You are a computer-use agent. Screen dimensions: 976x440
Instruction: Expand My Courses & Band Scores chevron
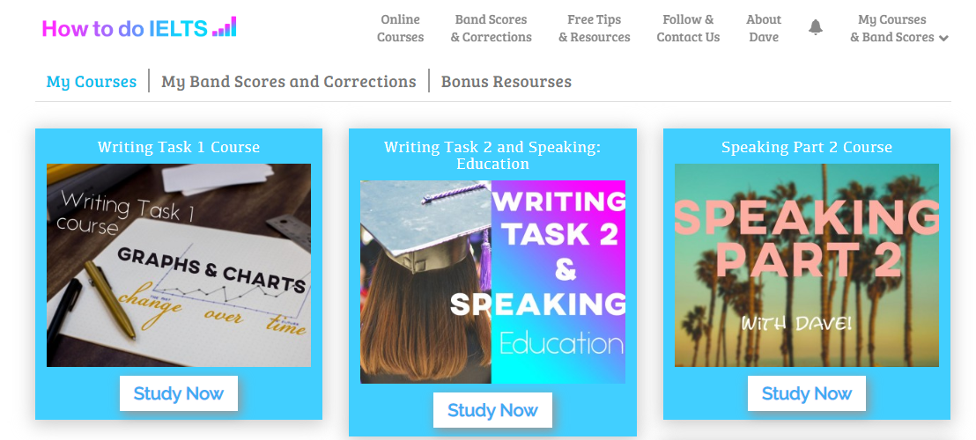[x=943, y=38]
